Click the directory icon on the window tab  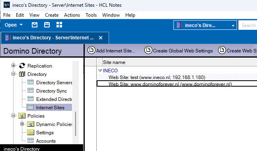8,38
